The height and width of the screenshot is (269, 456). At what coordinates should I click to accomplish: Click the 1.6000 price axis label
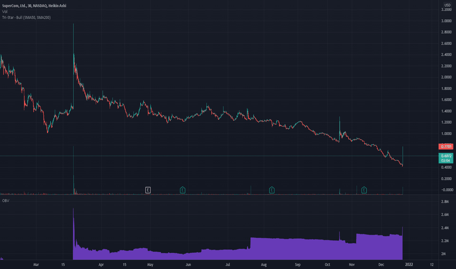pyautogui.click(x=446, y=100)
